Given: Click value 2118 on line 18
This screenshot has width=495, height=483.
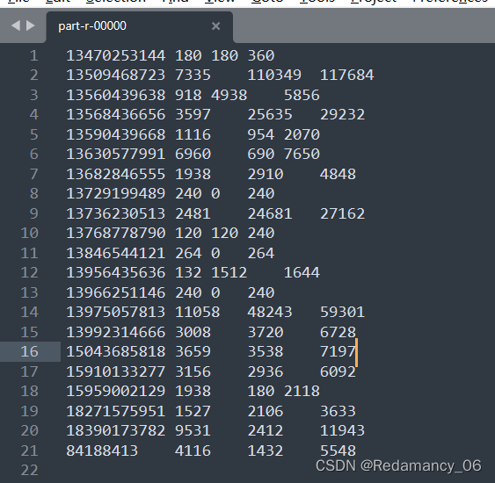Looking at the screenshot, I should coord(302,391).
